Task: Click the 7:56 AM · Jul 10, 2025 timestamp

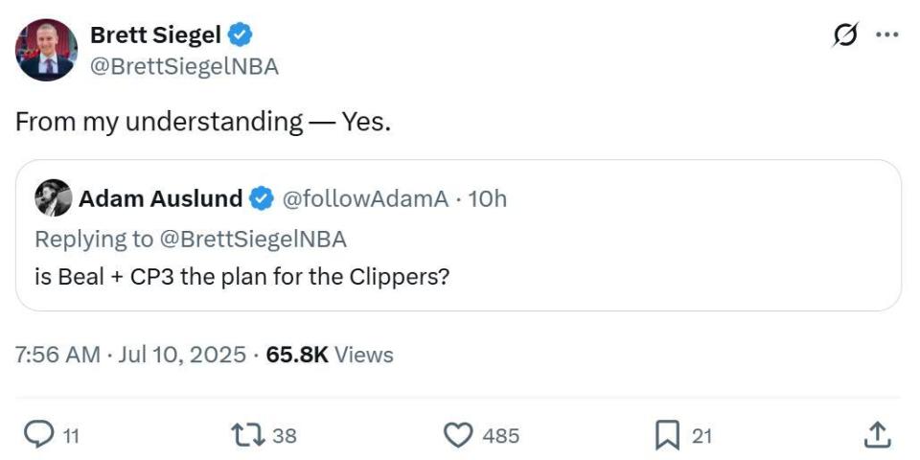Action: (130, 355)
